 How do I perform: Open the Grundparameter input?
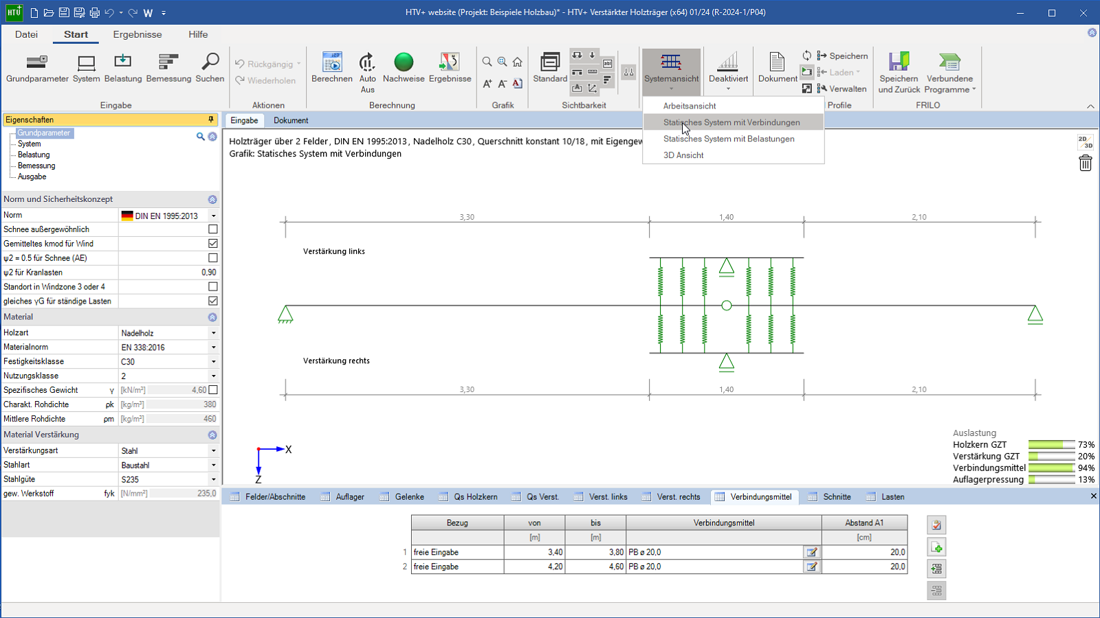pyautogui.click(x=37, y=69)
